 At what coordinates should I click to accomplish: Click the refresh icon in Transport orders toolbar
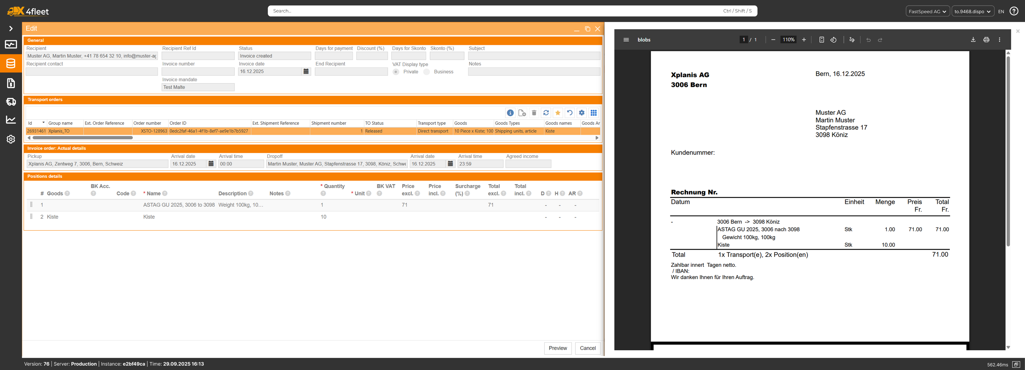546,113
